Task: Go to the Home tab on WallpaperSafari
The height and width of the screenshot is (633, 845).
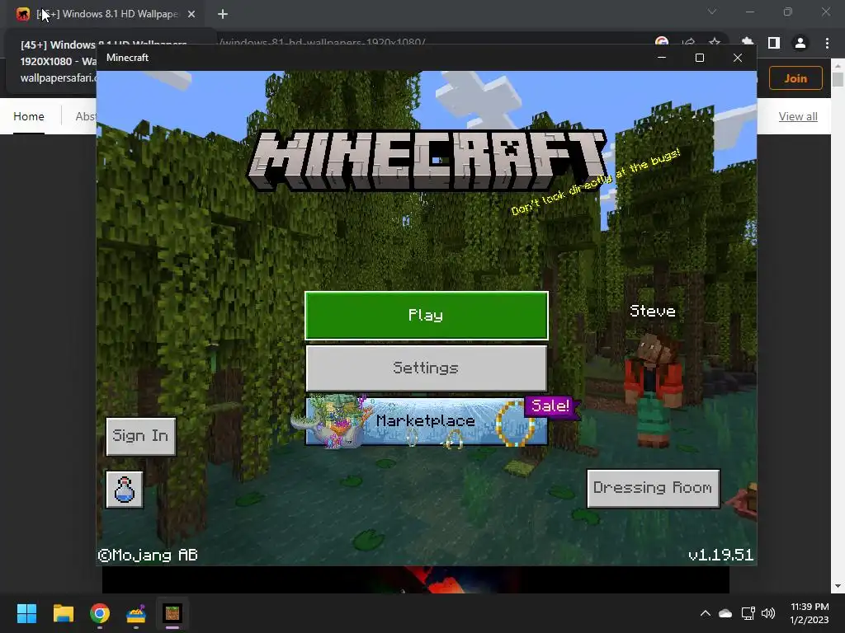Action: point(29,116)
